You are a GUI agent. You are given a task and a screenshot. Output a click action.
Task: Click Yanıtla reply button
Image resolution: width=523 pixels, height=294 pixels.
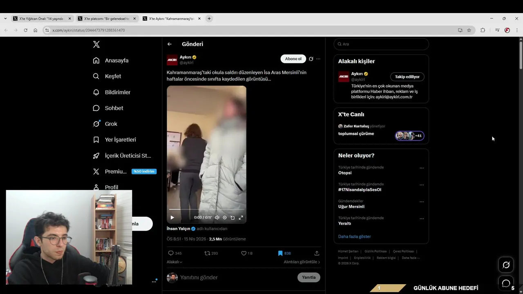point(309,277)
